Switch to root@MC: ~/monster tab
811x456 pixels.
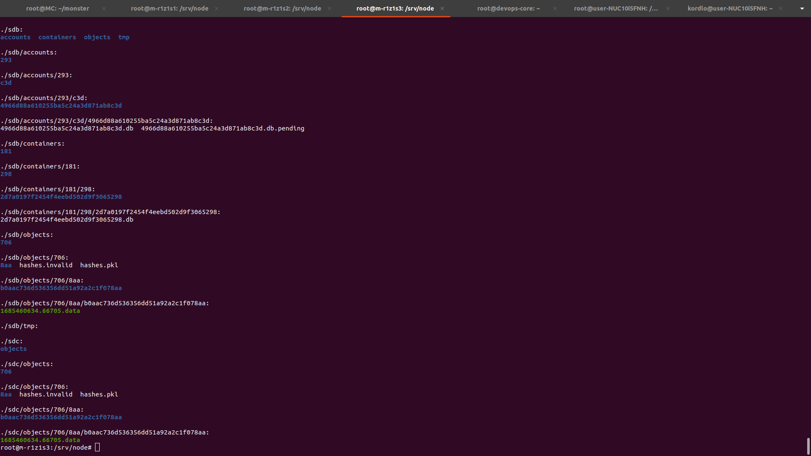coord(57,8)
